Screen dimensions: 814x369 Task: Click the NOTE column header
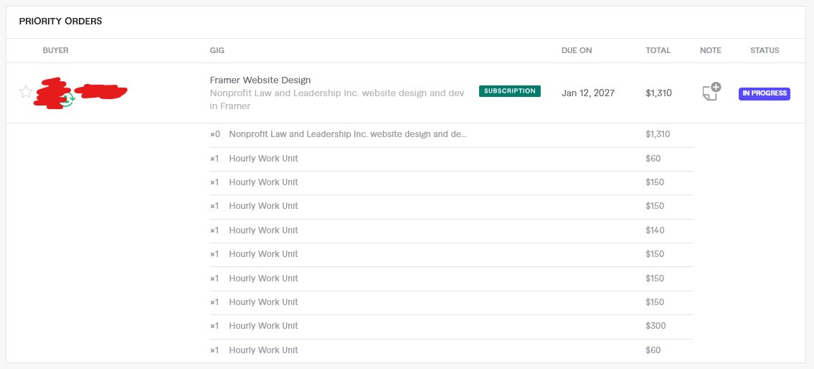point(710,50)
